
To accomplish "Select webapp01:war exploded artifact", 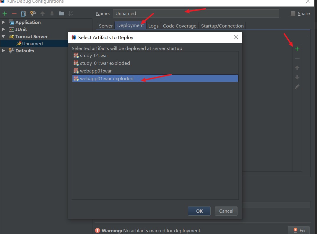I will click(x=155, y=78).
